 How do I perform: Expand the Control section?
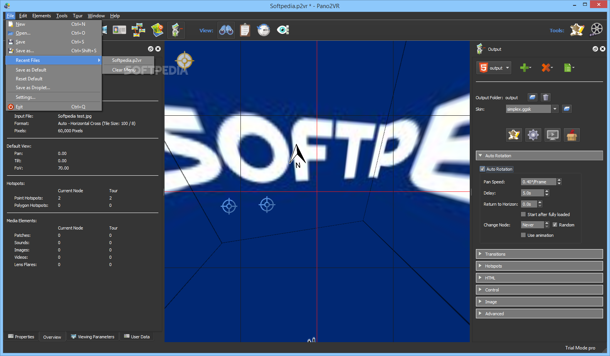click(x=539, y=290)
